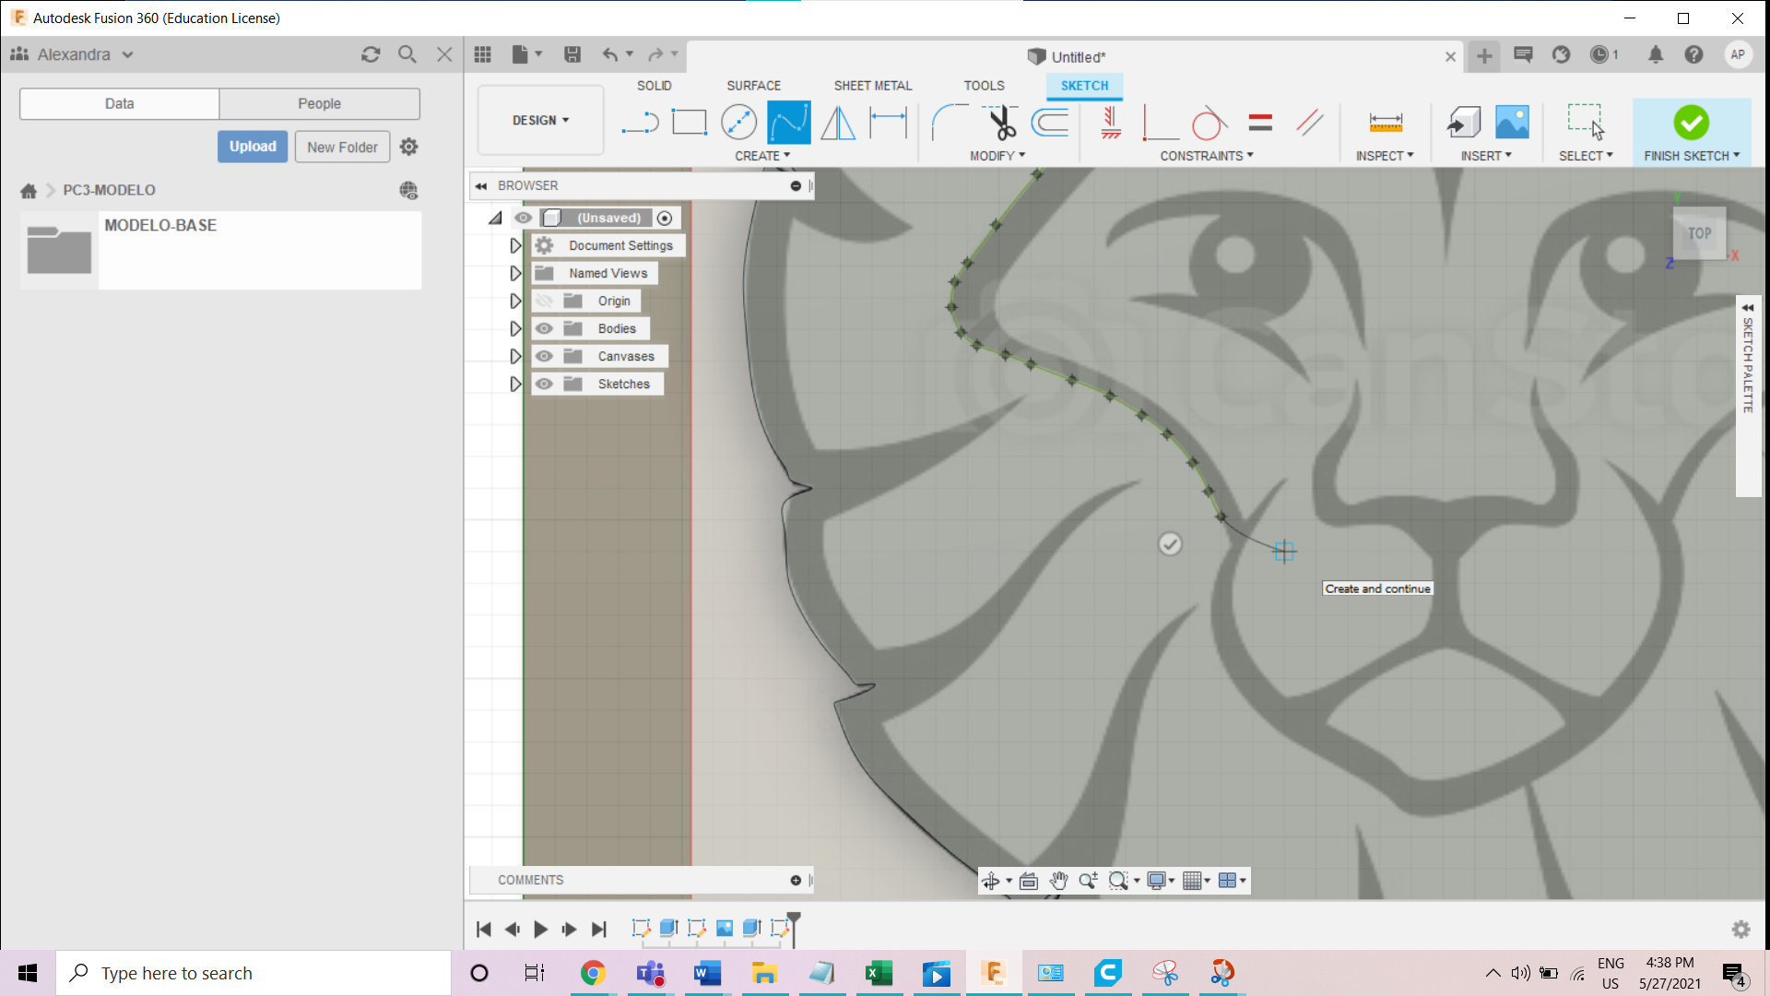Click the Orbit navigation tool

click(991, 881)
